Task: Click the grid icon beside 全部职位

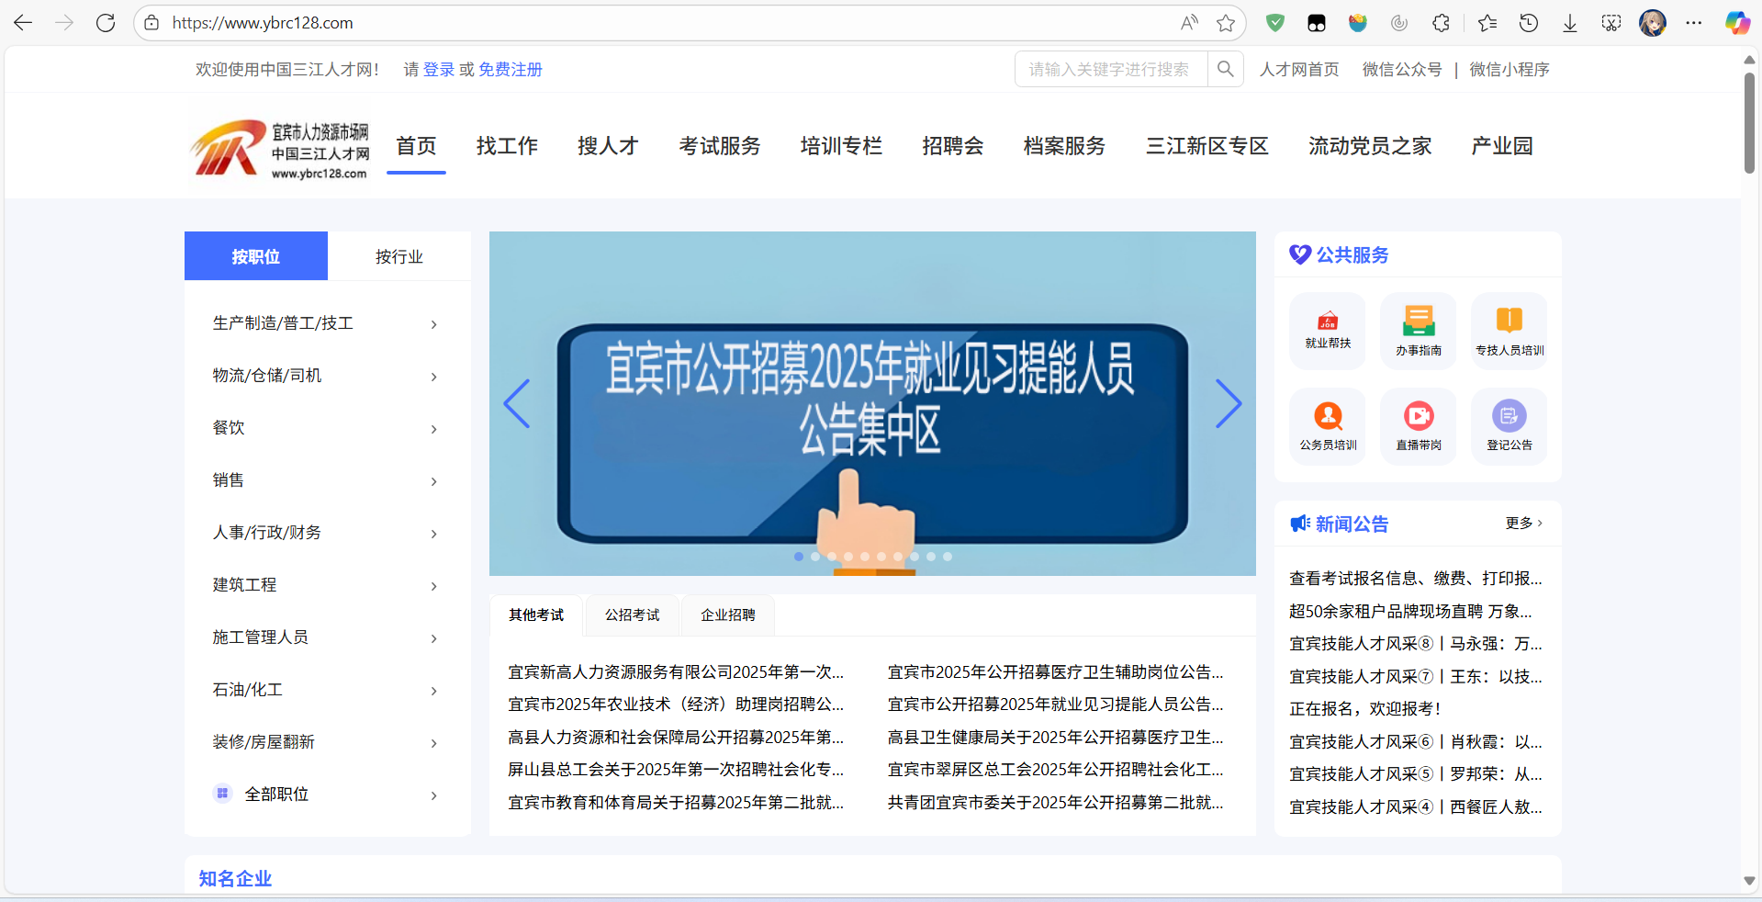Action: pos(222,794)
